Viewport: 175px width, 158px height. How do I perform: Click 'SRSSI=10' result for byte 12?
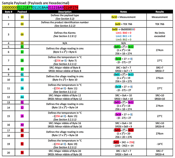pos(159,99)
